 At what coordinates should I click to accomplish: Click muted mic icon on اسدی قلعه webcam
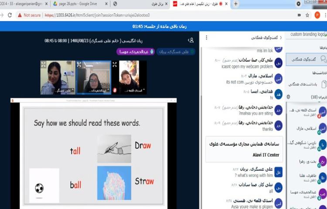point(115,90)
